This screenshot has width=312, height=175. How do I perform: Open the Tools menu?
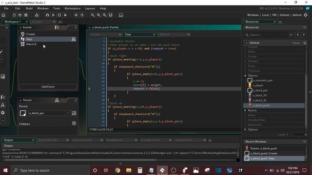point(57,8)
